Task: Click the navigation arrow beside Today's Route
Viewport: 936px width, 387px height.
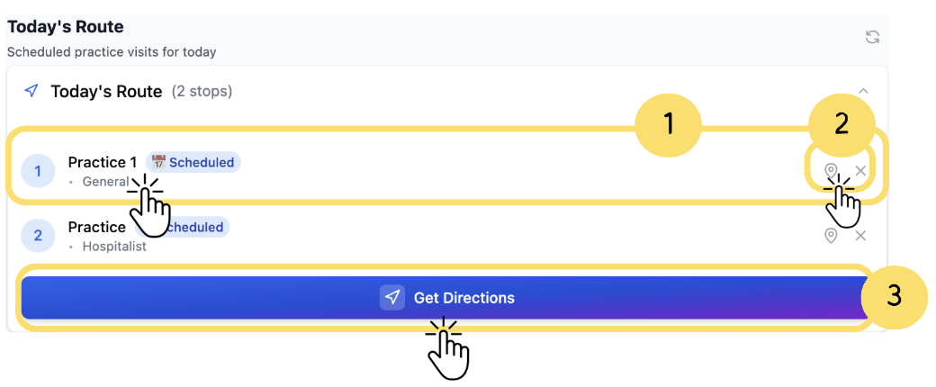Action: (x=31, y=91)
